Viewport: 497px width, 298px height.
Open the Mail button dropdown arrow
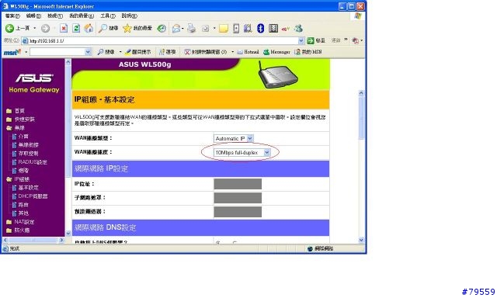[183, 29]
